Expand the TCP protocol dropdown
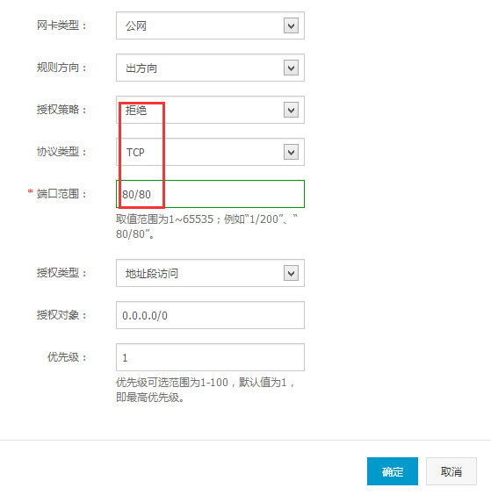This screenshot has width=491, height=495. (210, 152)
